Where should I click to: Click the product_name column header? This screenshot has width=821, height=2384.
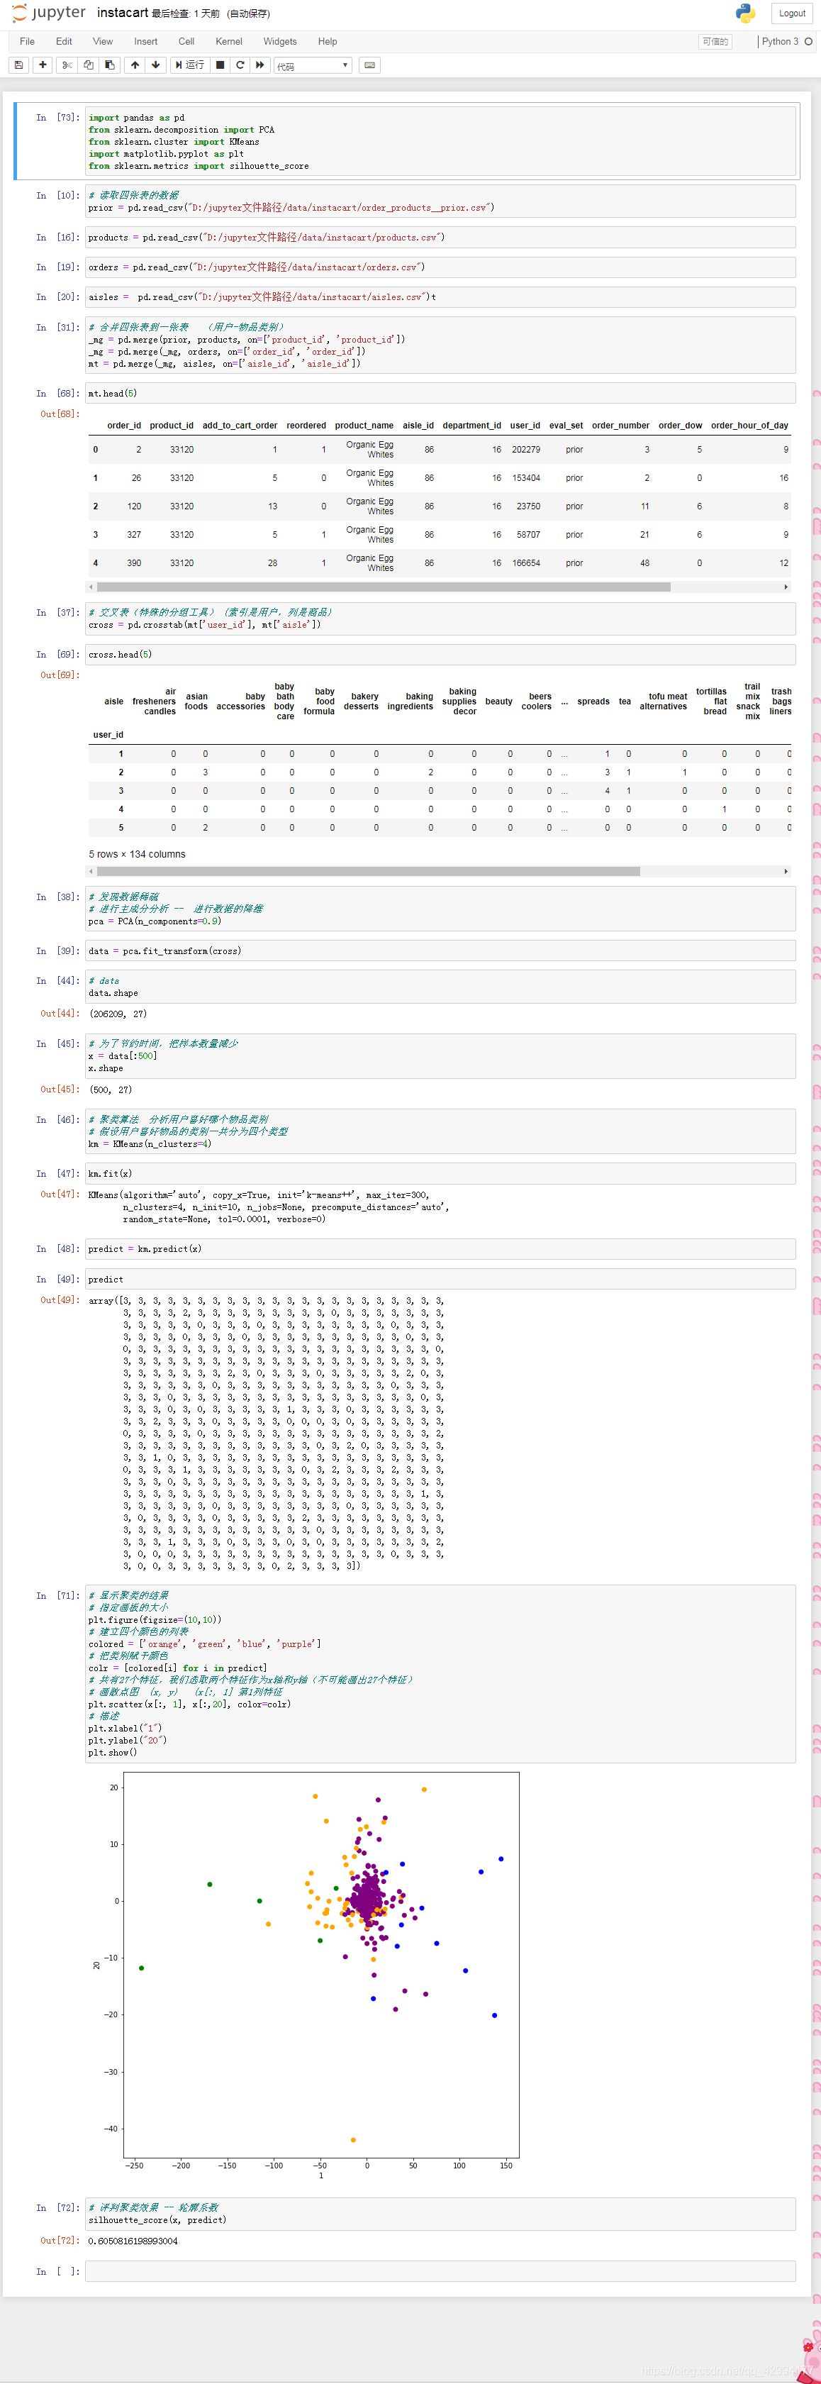click(363, 426)
